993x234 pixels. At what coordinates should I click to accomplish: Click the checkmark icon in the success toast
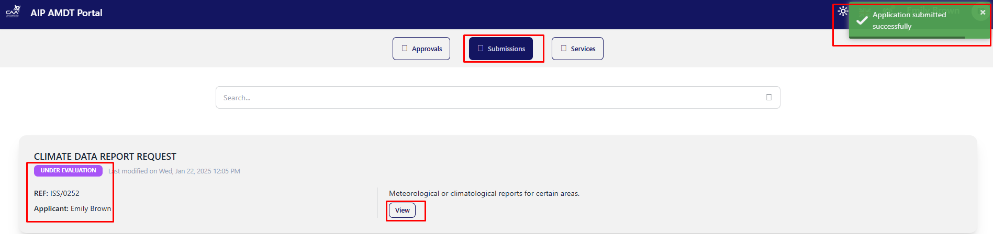pyautogui.click(x=862, y=20)
